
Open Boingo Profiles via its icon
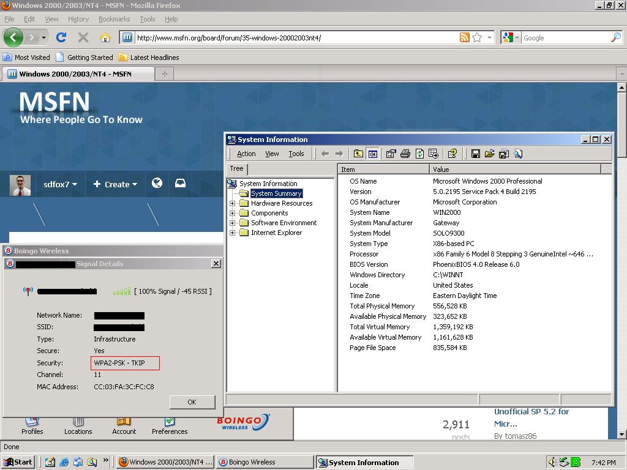[x=32, y=424]
